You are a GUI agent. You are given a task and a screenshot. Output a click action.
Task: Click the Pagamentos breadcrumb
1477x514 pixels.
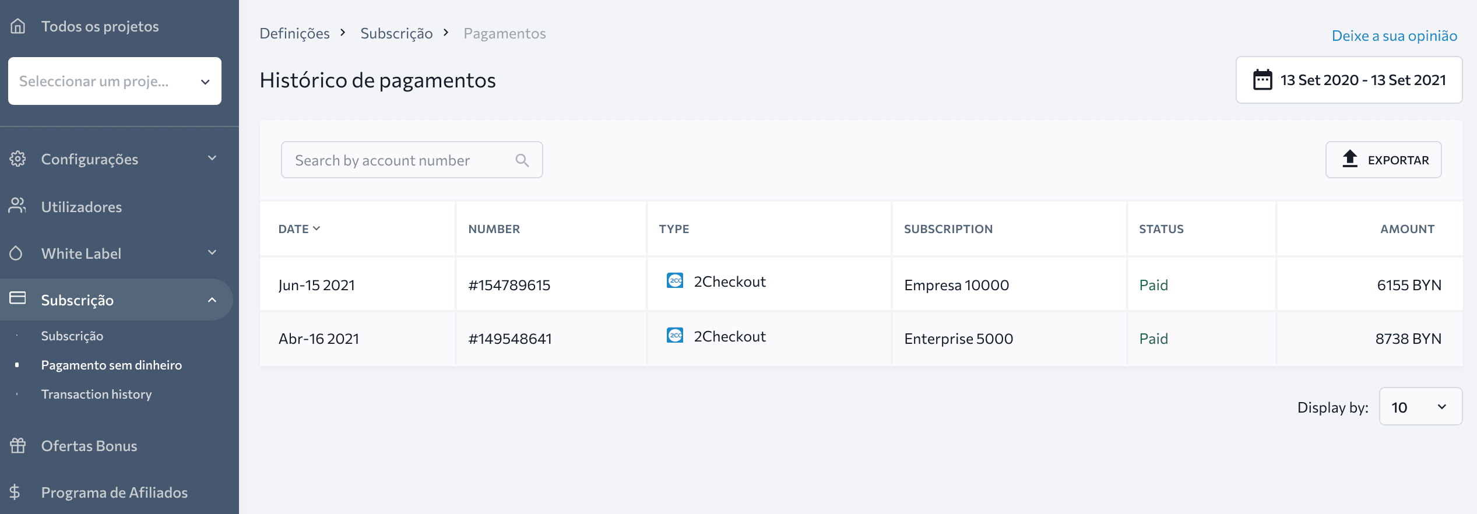point(505,33)
